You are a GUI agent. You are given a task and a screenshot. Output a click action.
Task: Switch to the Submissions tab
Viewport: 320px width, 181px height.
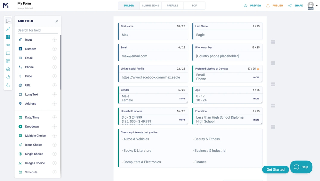[x=150, y=6]
